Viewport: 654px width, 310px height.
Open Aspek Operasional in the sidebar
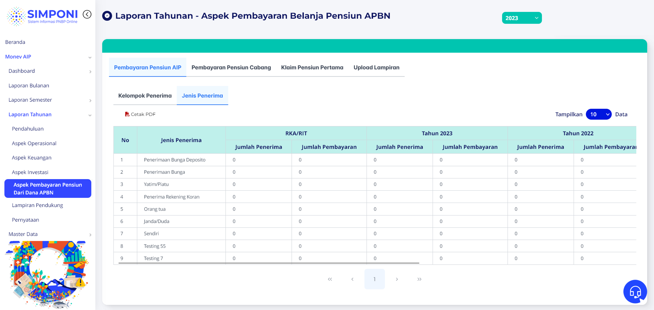pos(34,143)
